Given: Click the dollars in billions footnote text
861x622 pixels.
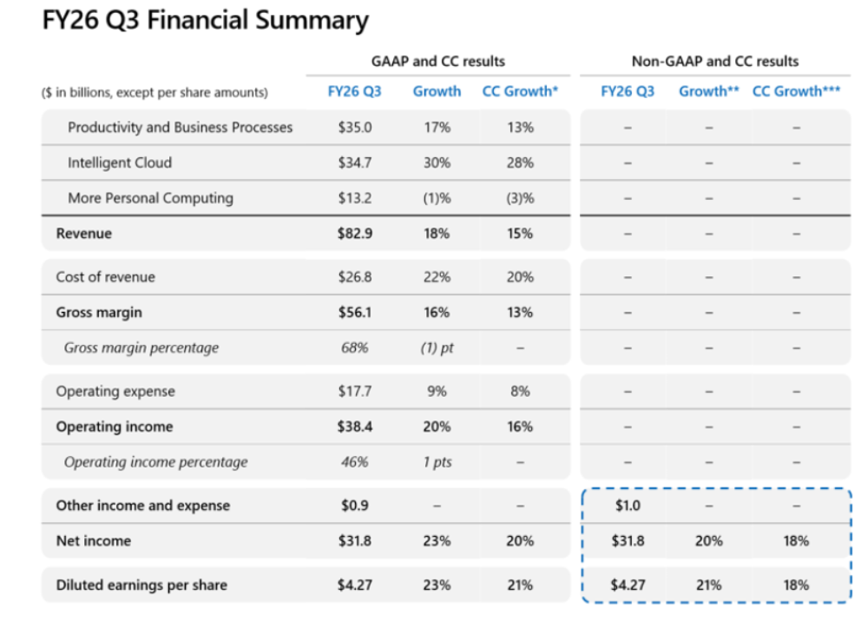Looking at the screenshot, I should (x=154, y=92).
